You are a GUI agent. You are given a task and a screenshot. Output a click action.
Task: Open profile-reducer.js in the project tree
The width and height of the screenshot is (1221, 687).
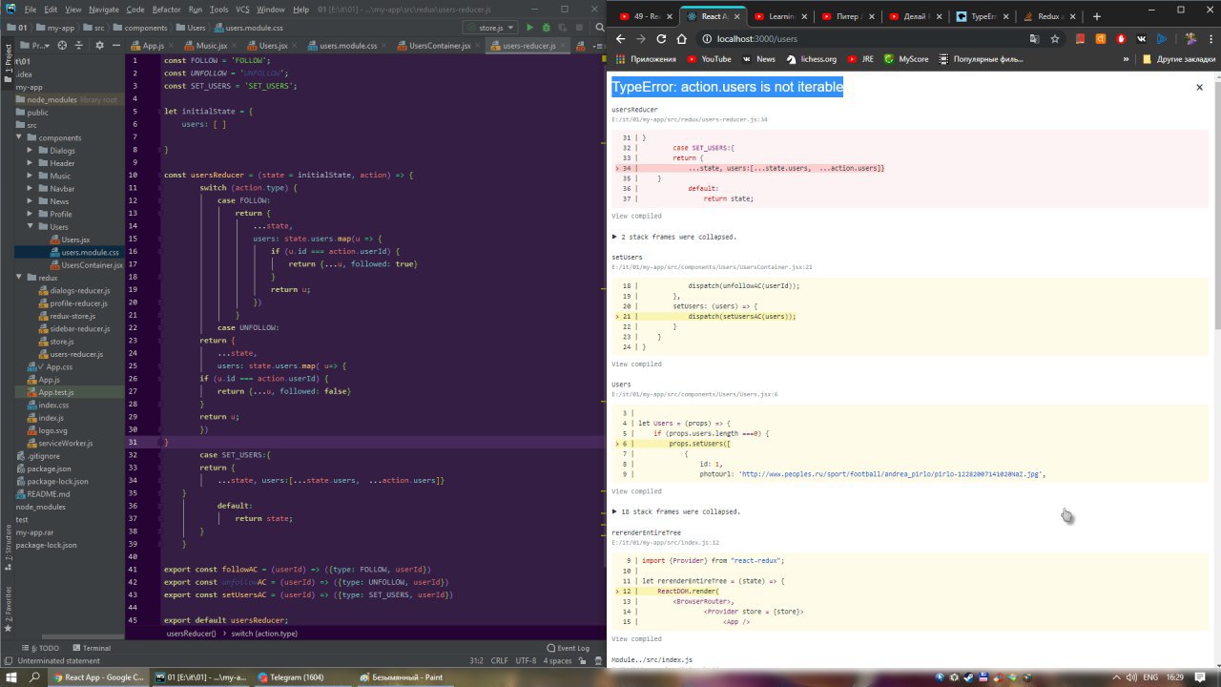78,303
